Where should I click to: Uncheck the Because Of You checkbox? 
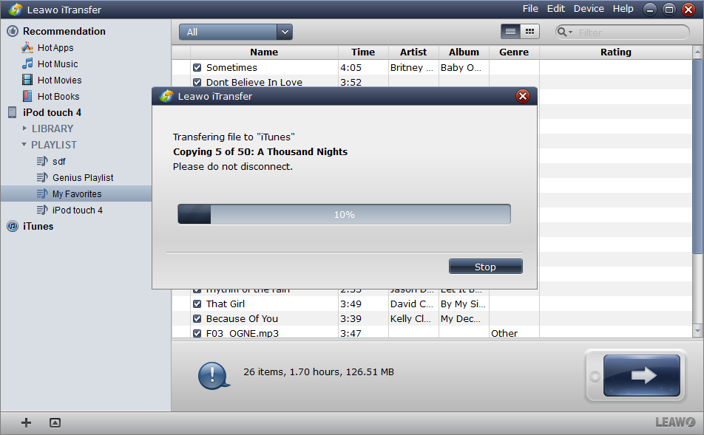coord(197,319)
